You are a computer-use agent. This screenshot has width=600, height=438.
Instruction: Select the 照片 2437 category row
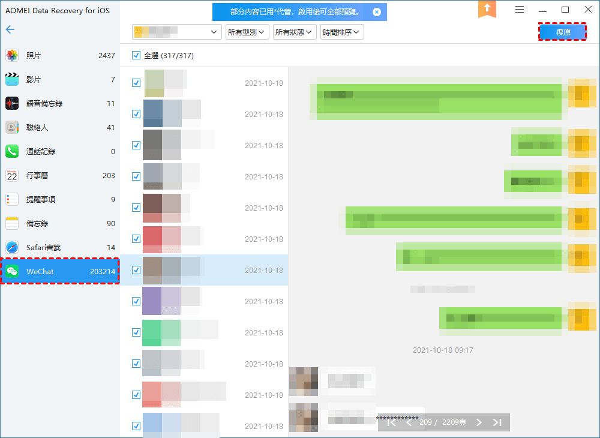(60, 55)
